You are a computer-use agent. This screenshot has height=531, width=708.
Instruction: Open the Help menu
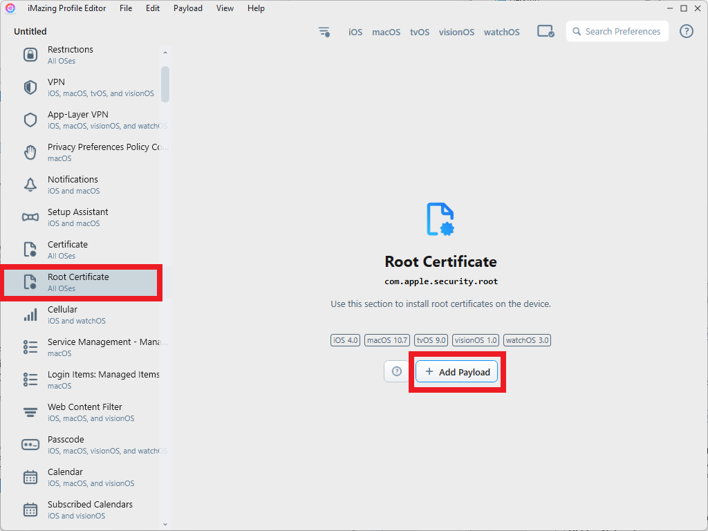pyautogui.click(x=256, y=8)
